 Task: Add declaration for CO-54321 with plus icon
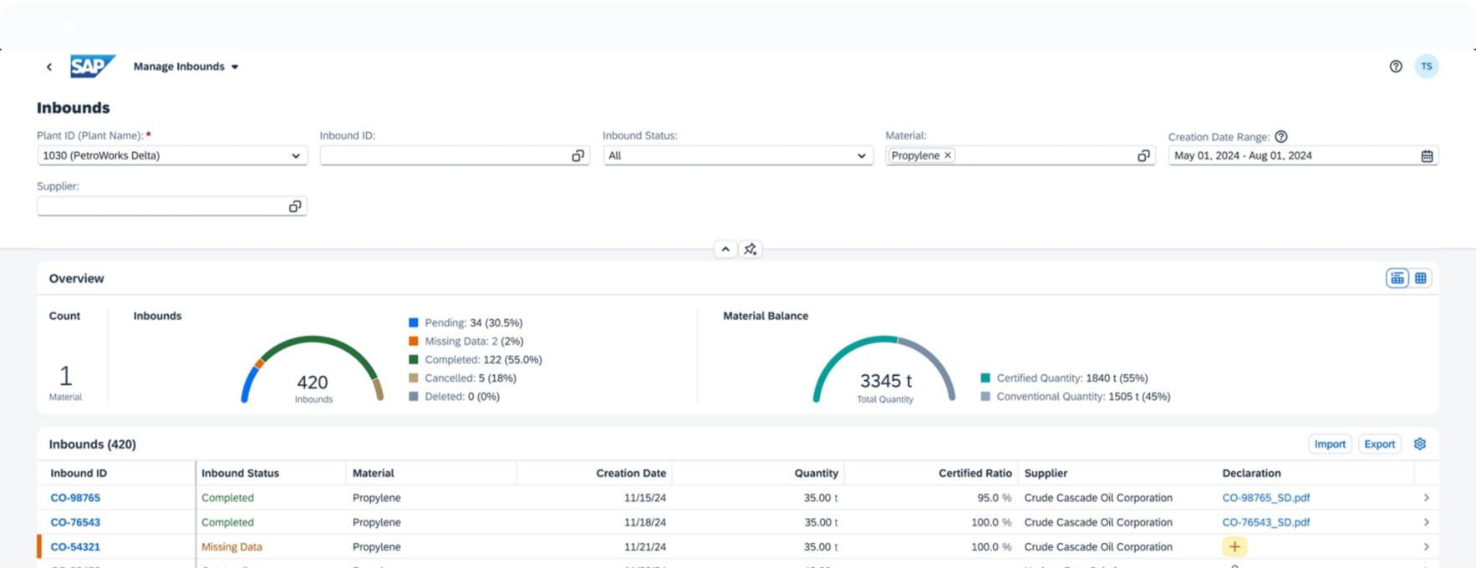[x=1234, y=547]
